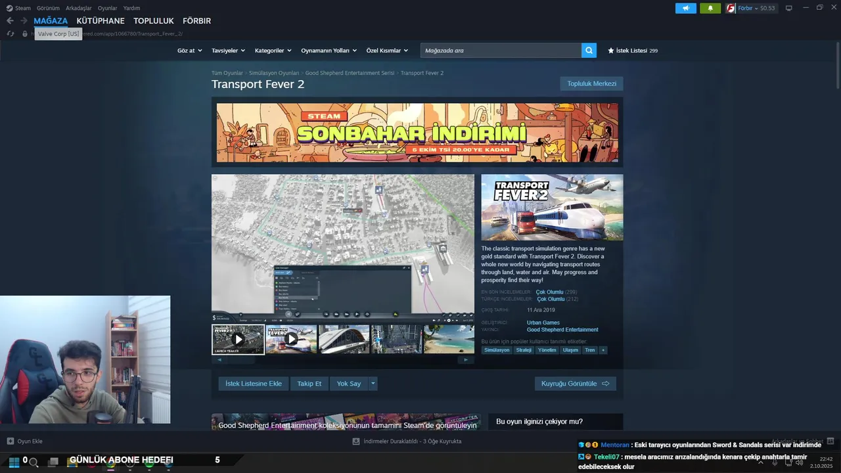Select the Strateji tag
Viewport: 841px width, 473px height.
(x=524, y=350)
